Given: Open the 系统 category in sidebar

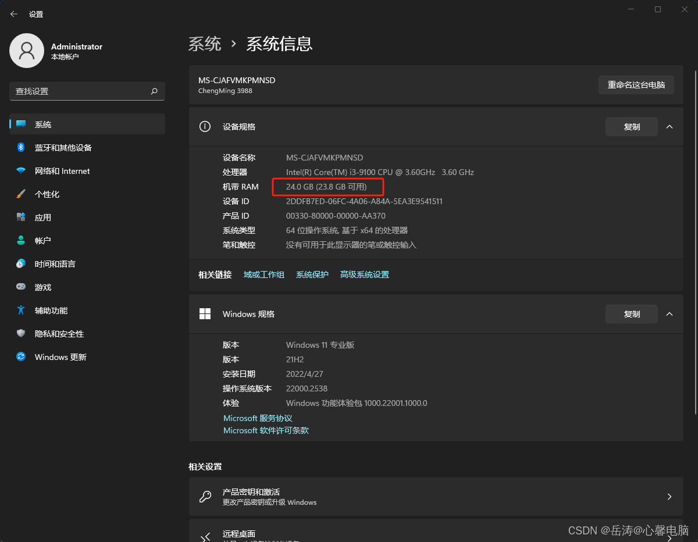Looking at the screenshot, I should click(87, 124).
